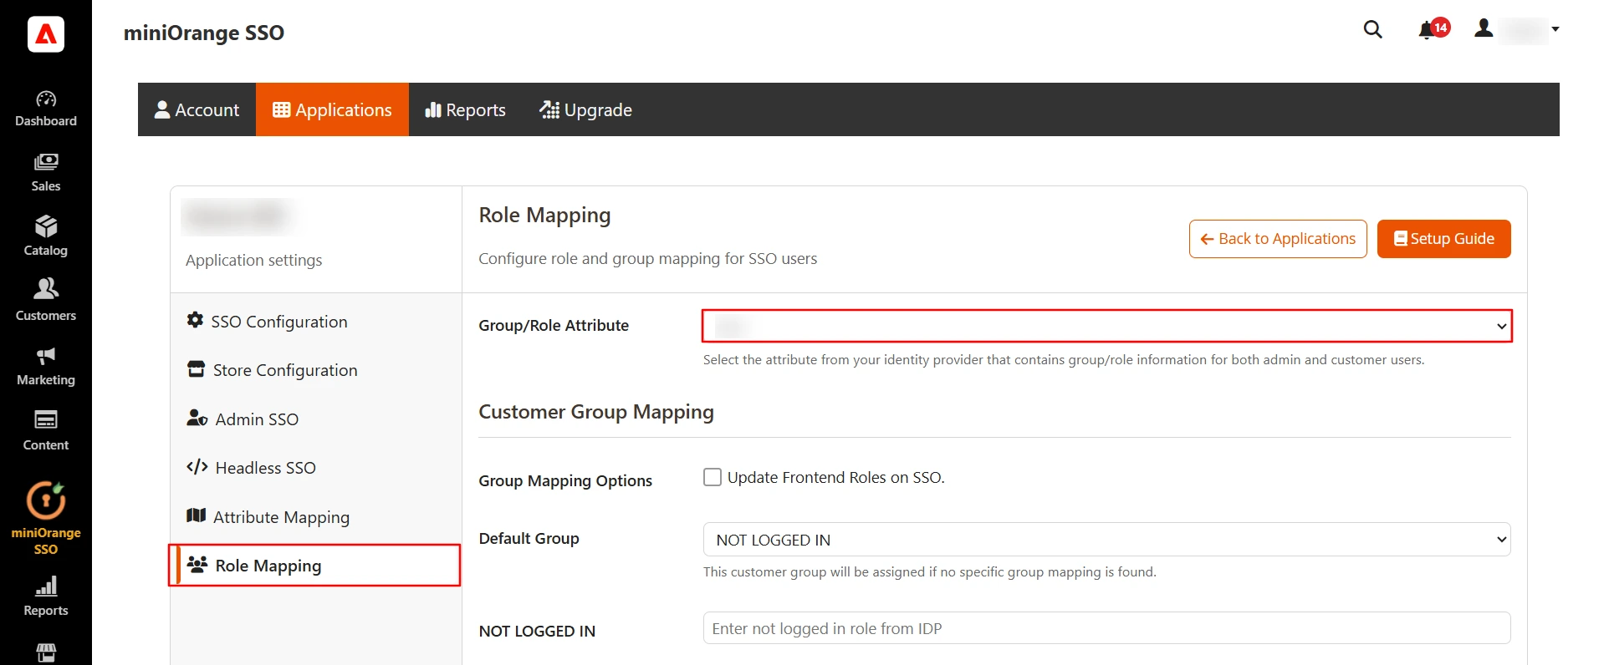The height and width of the screenshot is (665, 1604).
Task: Click the miniOrange SSO page title
Action: click(x=204, y=33)
